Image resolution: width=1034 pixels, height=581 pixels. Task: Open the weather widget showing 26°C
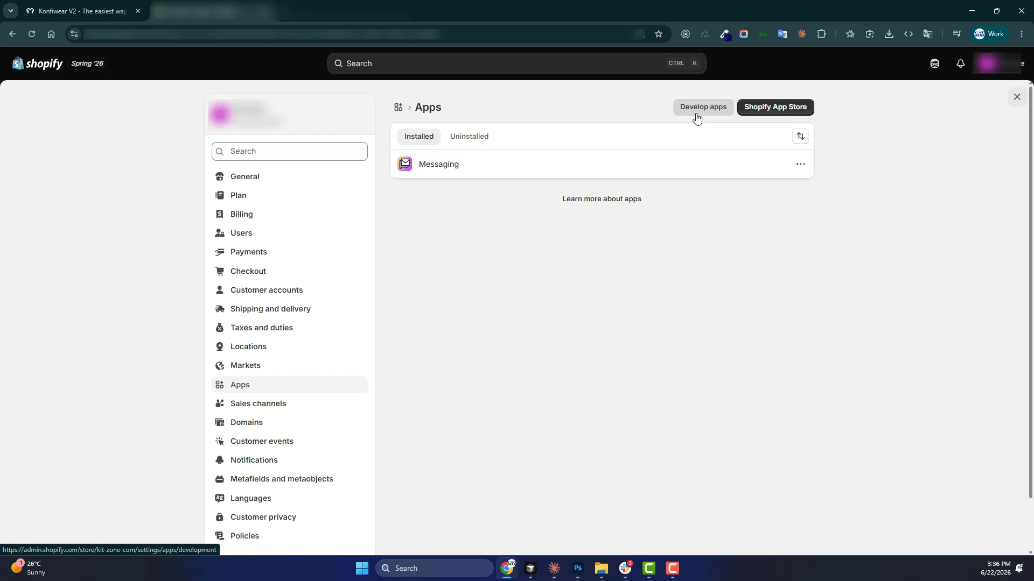coord(30,568)
